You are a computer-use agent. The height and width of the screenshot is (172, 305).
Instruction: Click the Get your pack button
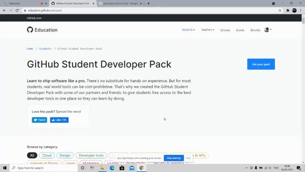pyautogui.click(x=261, y=64)
